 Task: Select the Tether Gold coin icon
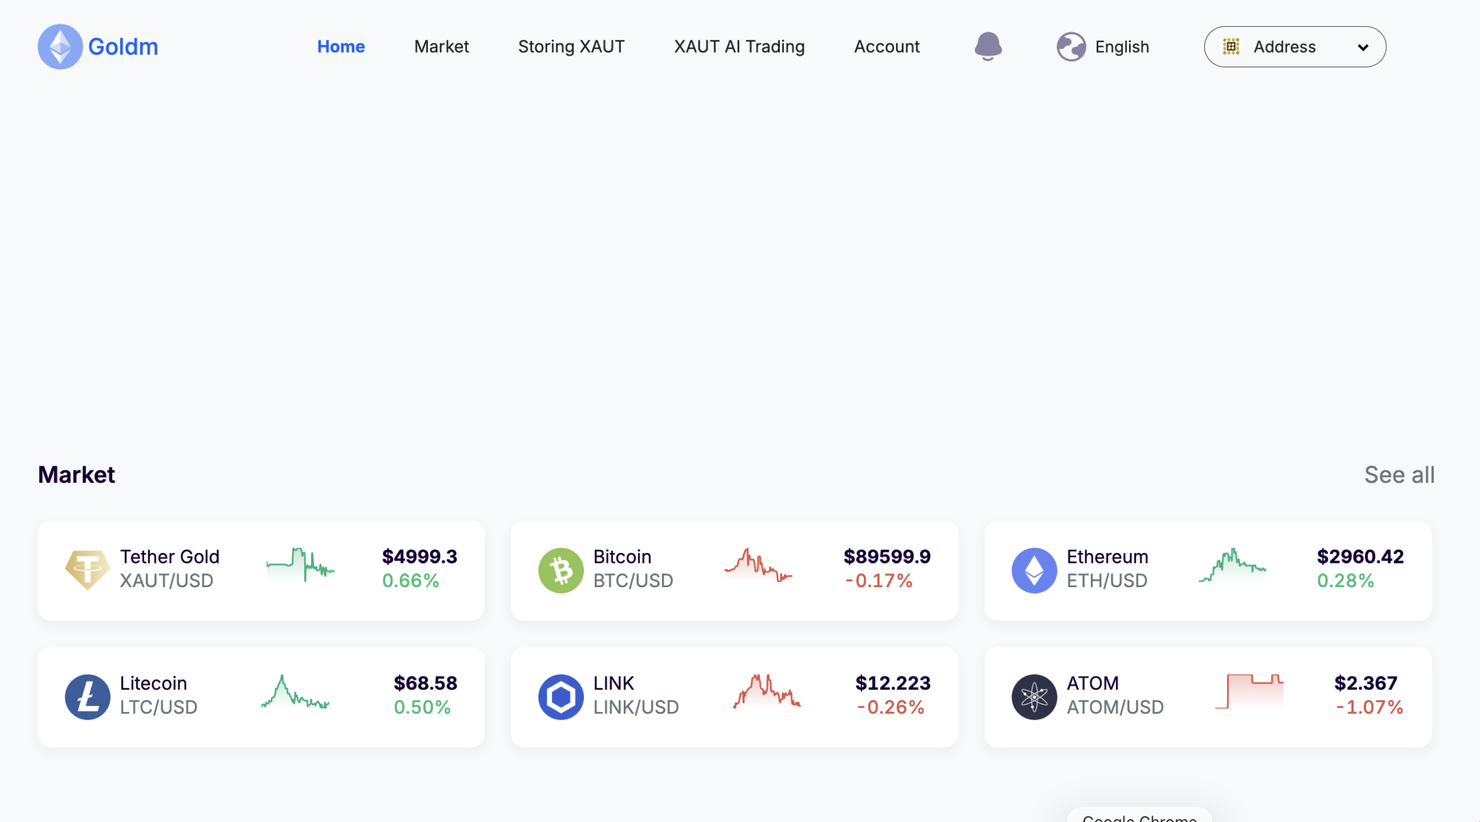pos(87,570)
